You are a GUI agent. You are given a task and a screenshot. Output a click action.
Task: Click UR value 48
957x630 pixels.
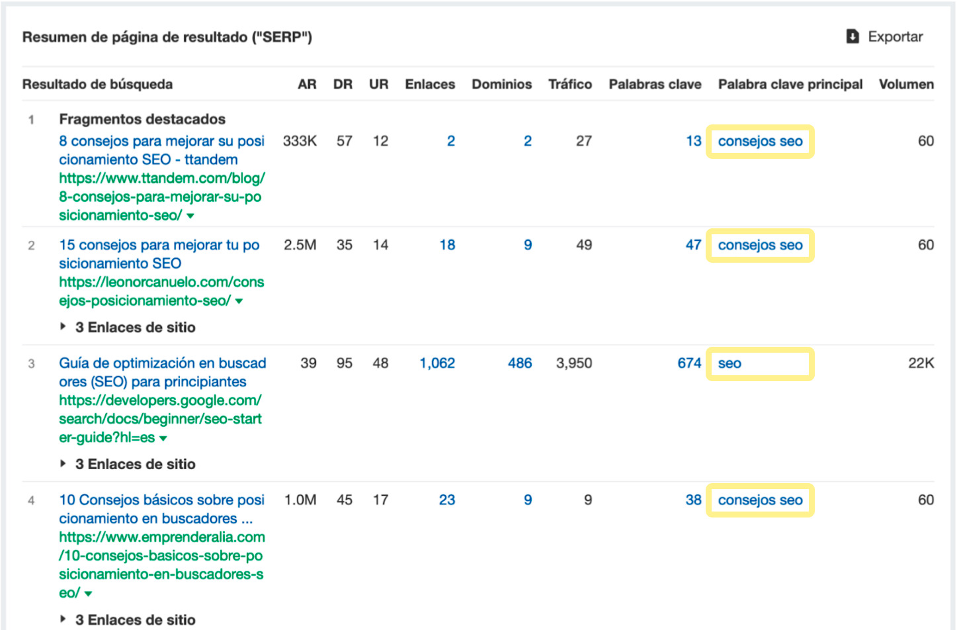tap(380, 363)
